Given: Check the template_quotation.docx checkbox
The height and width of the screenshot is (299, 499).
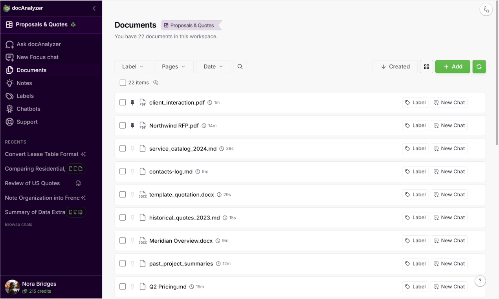Looking at the screenshot, I should click(123, 195).
